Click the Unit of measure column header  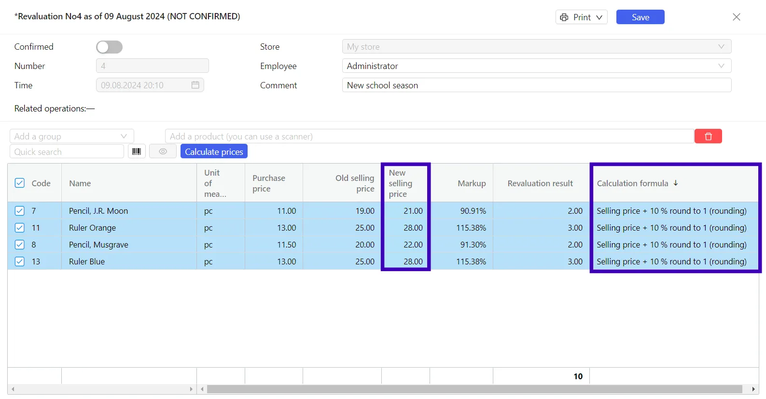pos(221,183)
